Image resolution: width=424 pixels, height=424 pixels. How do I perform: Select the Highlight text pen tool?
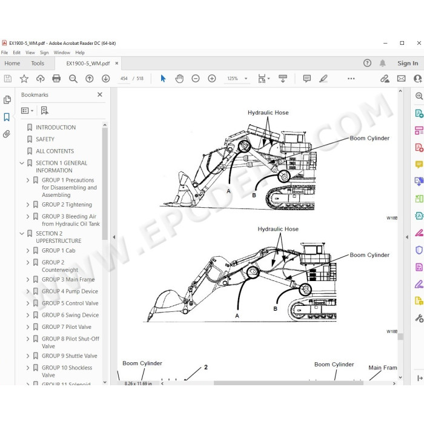tap(323, 79)
